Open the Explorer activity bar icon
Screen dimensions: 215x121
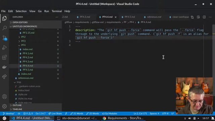[x=4, y=18]
